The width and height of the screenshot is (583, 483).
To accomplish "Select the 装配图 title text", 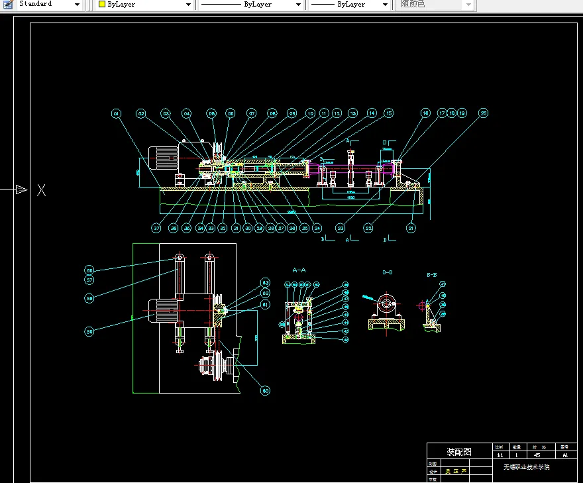I will coord(459,452).
